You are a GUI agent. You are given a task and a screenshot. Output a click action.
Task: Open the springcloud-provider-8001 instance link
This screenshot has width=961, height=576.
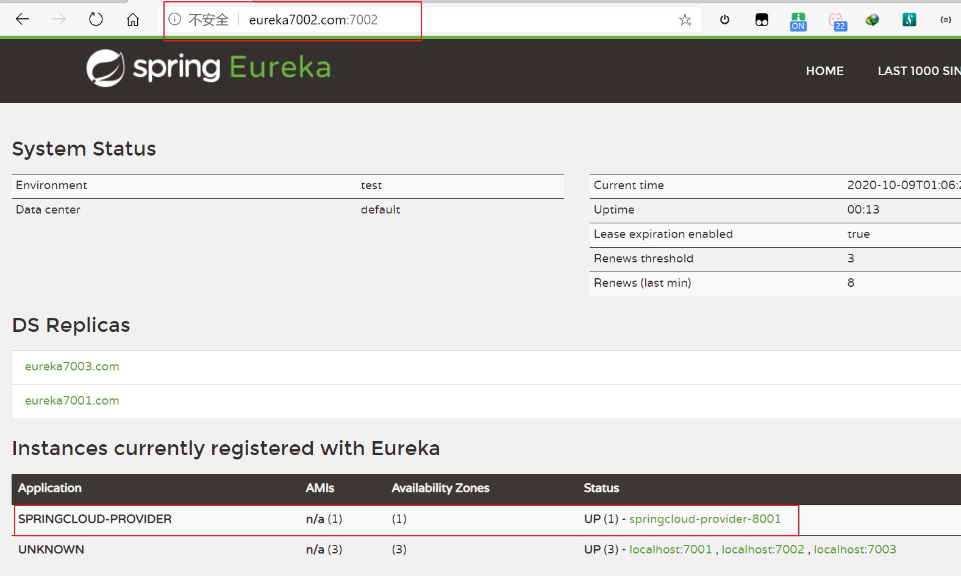tap(705, 519)
